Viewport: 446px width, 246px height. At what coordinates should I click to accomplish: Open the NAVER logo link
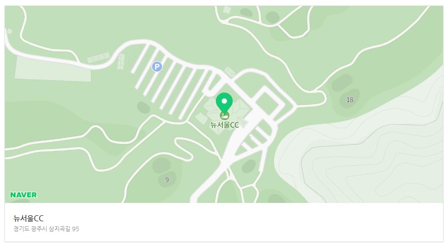point(24,195)
